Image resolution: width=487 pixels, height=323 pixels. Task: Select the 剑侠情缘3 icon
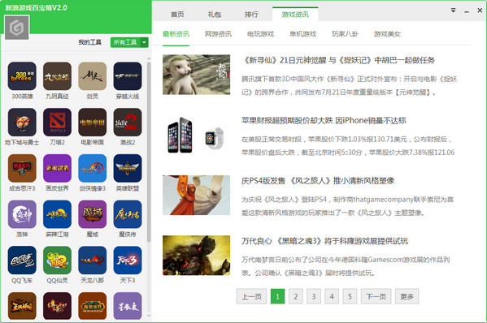93,168
